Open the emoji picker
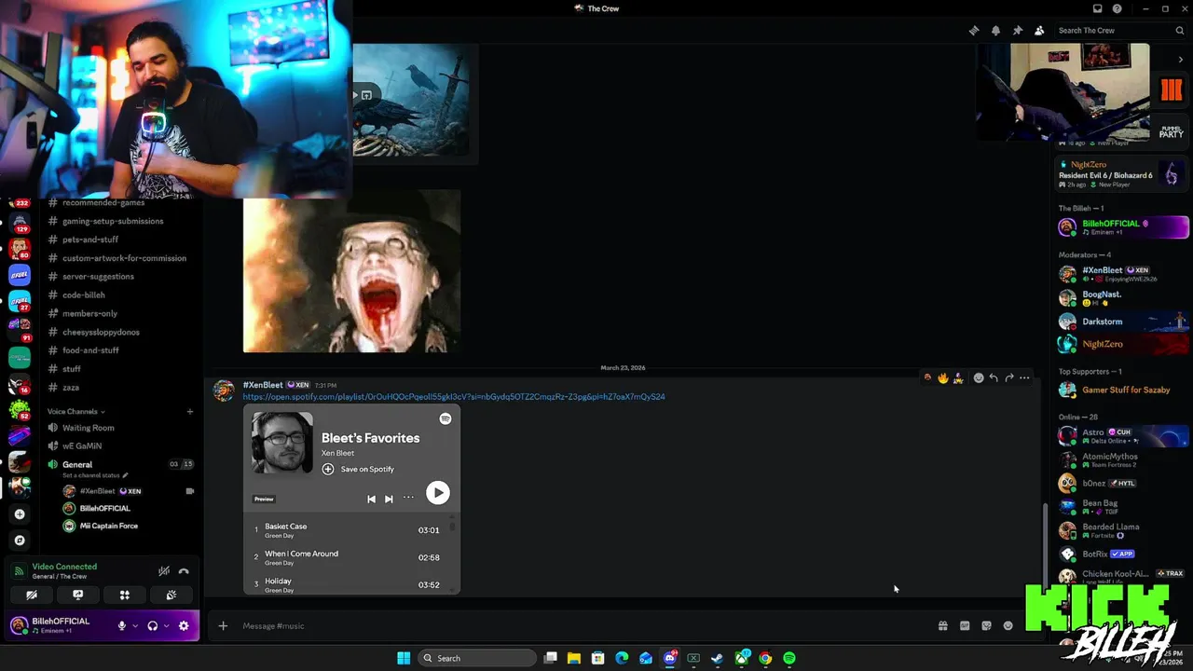 [1008, 626]
